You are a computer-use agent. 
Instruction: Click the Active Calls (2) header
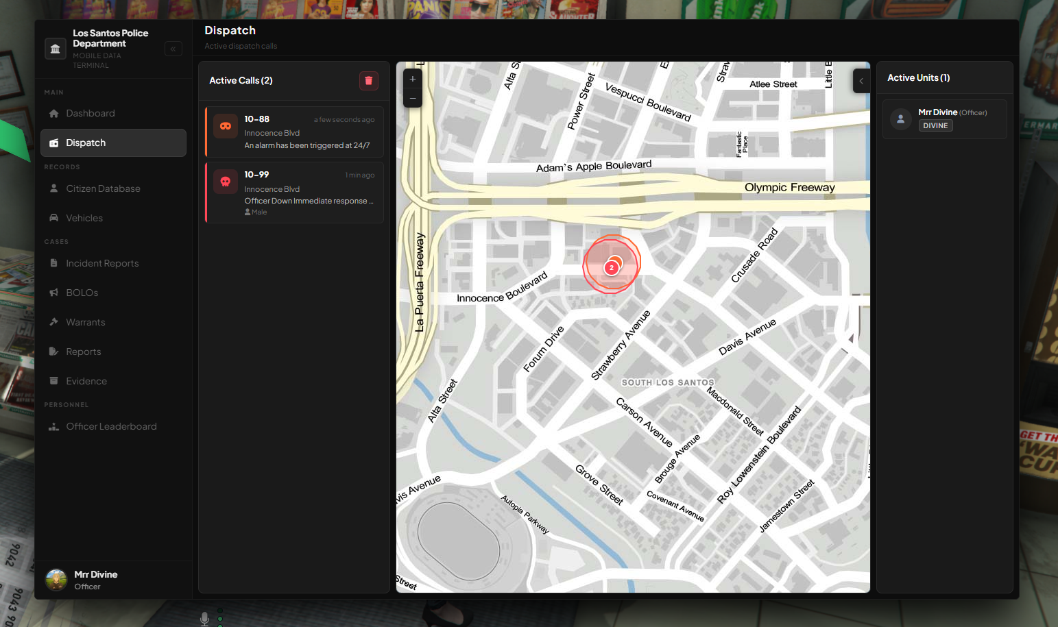click(241, 80)
